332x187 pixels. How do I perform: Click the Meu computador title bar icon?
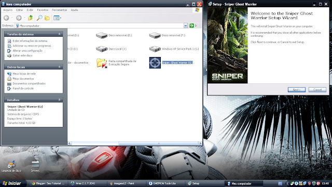click(x=4, y=4)
